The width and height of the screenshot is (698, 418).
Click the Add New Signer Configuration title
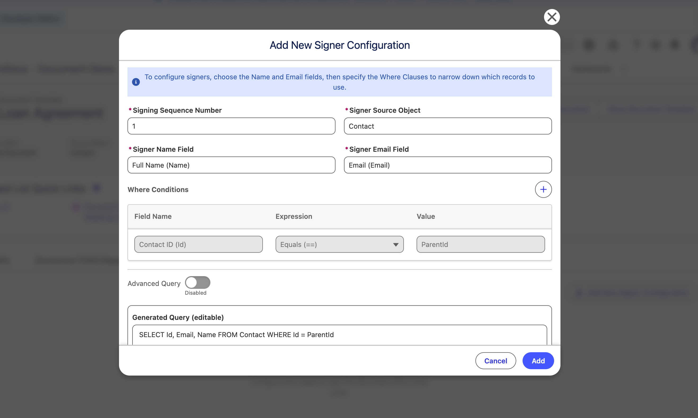coord(339,45)
